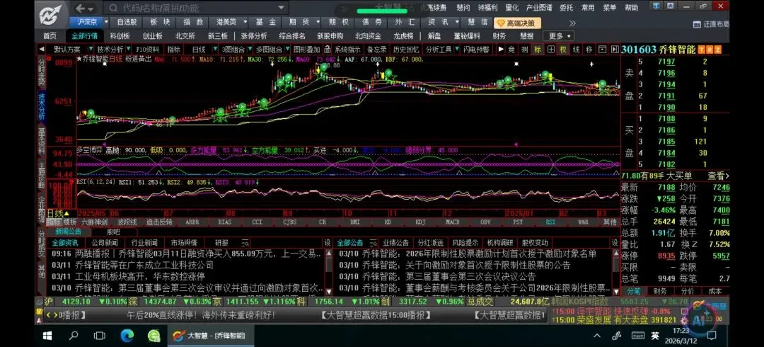Screen dimensions: 764x347
Task: Click the orange R badge beside 乔锋智能
Action: coord(710,50)
